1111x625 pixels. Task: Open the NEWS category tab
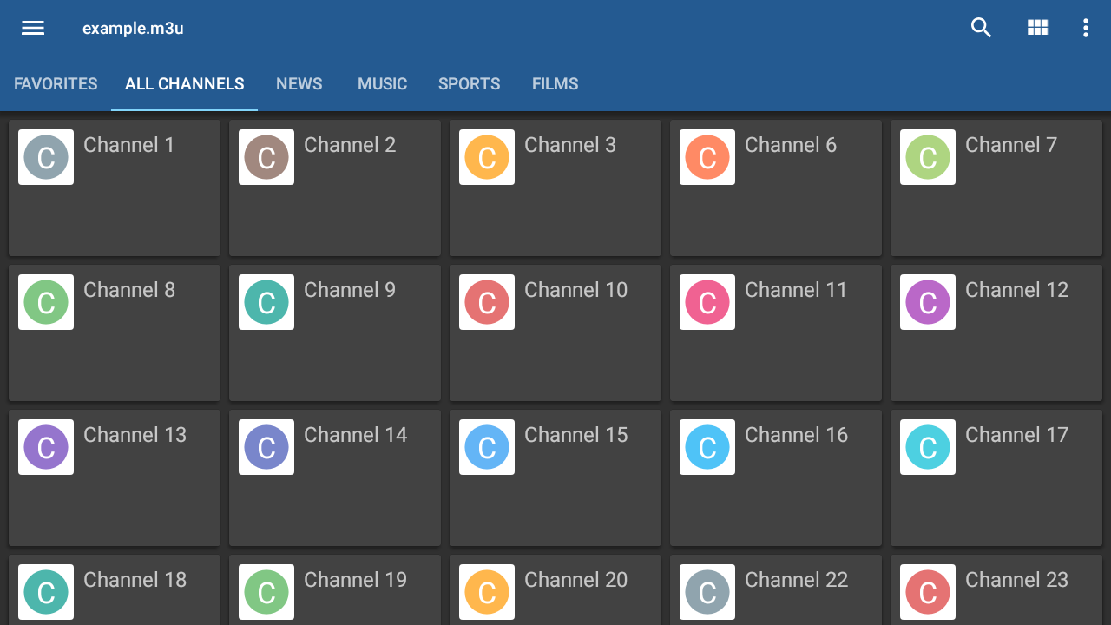pos(299,83)
